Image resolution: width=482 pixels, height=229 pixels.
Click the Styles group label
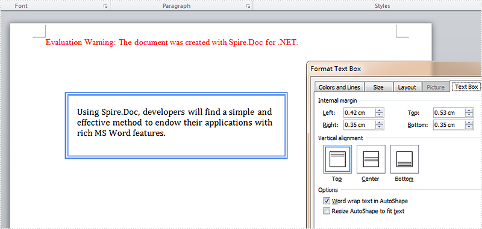pos(382,6)
